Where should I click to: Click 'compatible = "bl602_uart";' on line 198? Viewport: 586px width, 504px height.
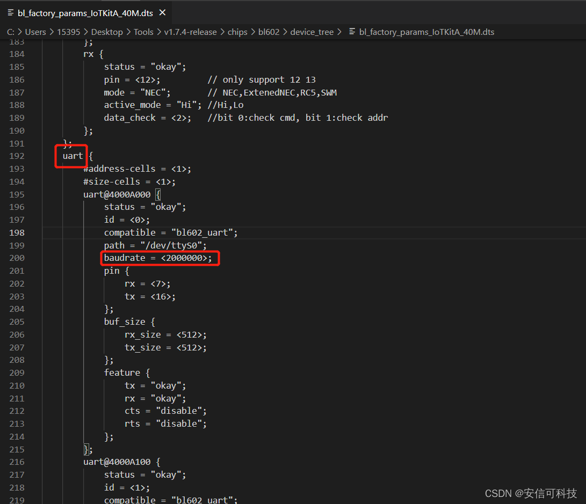point(171,232)
